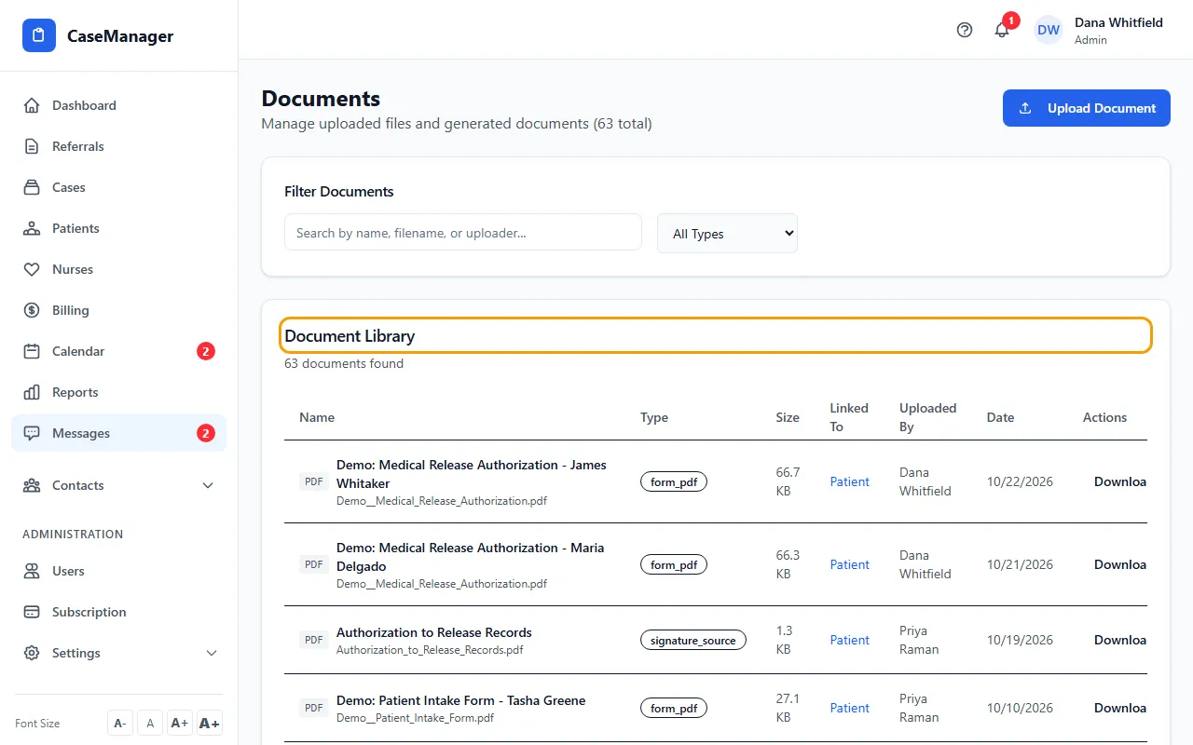Expand the Contacts submenu chevron
The image size is (1193, 745).
pos(208,485)
